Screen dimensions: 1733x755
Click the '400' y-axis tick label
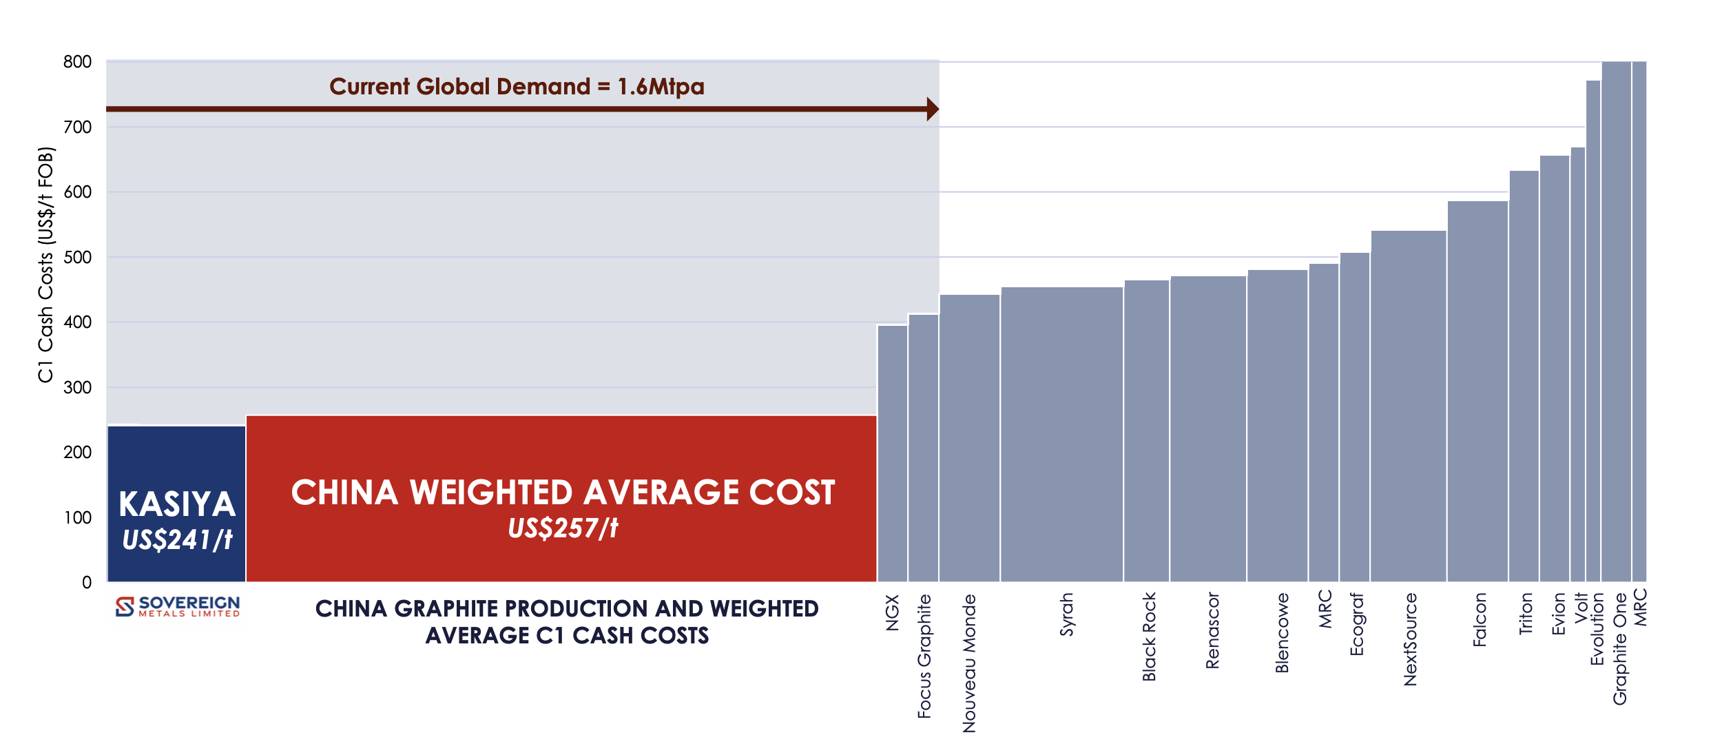[77, 322]
